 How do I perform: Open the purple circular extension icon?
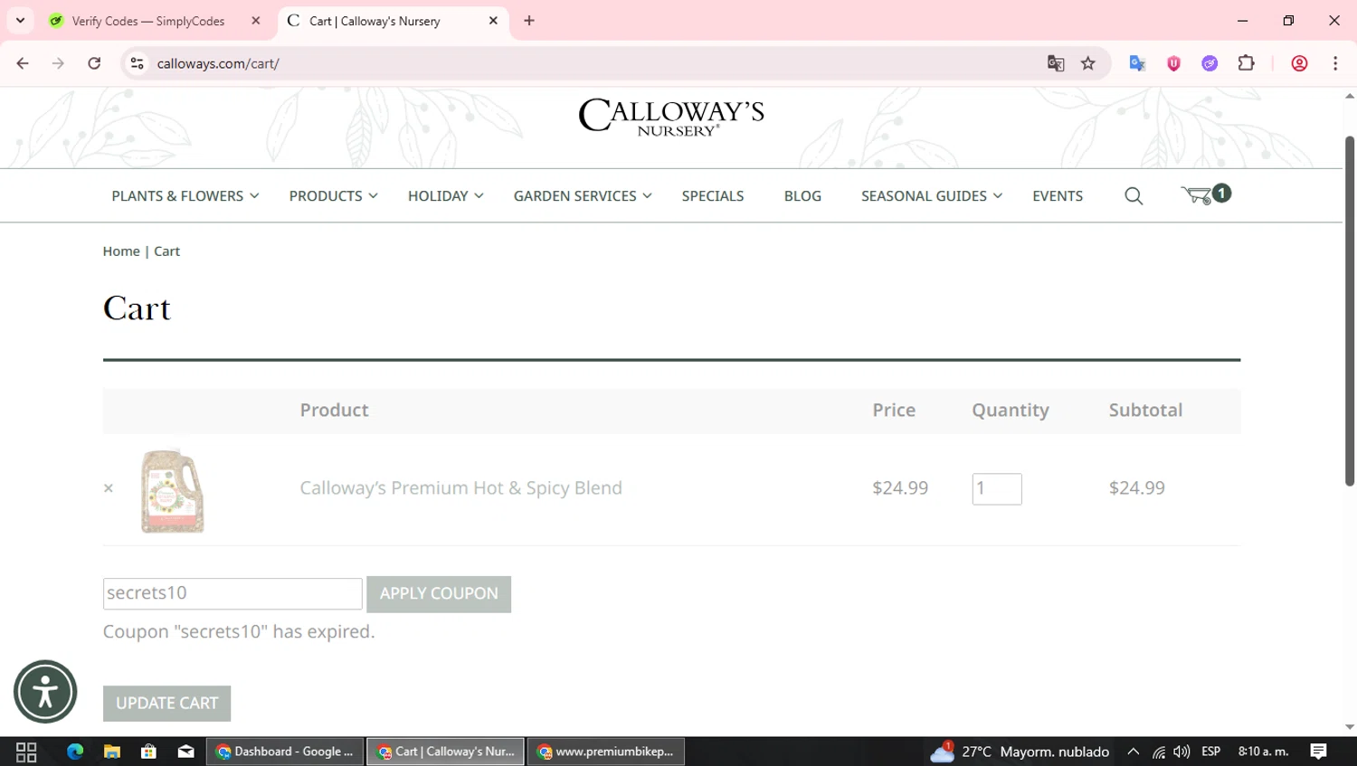1210,63
